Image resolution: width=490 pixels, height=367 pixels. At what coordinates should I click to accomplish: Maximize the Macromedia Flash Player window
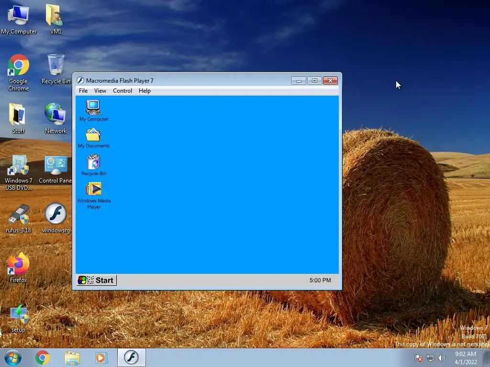(314, 80)
